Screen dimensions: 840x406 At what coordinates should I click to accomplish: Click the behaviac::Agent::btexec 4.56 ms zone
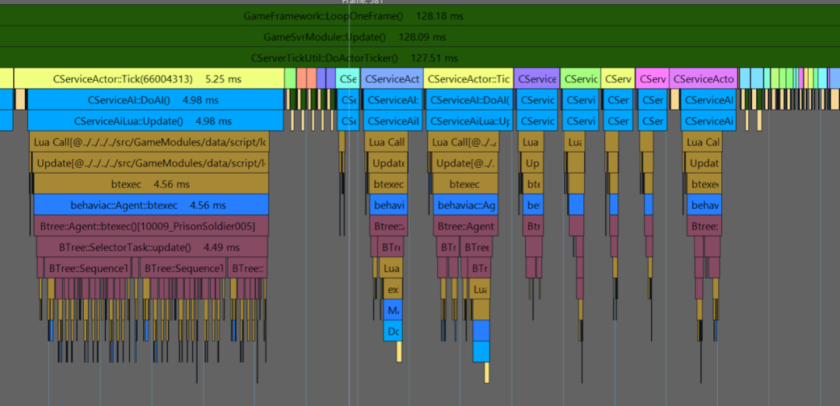[x=151, y=205]
